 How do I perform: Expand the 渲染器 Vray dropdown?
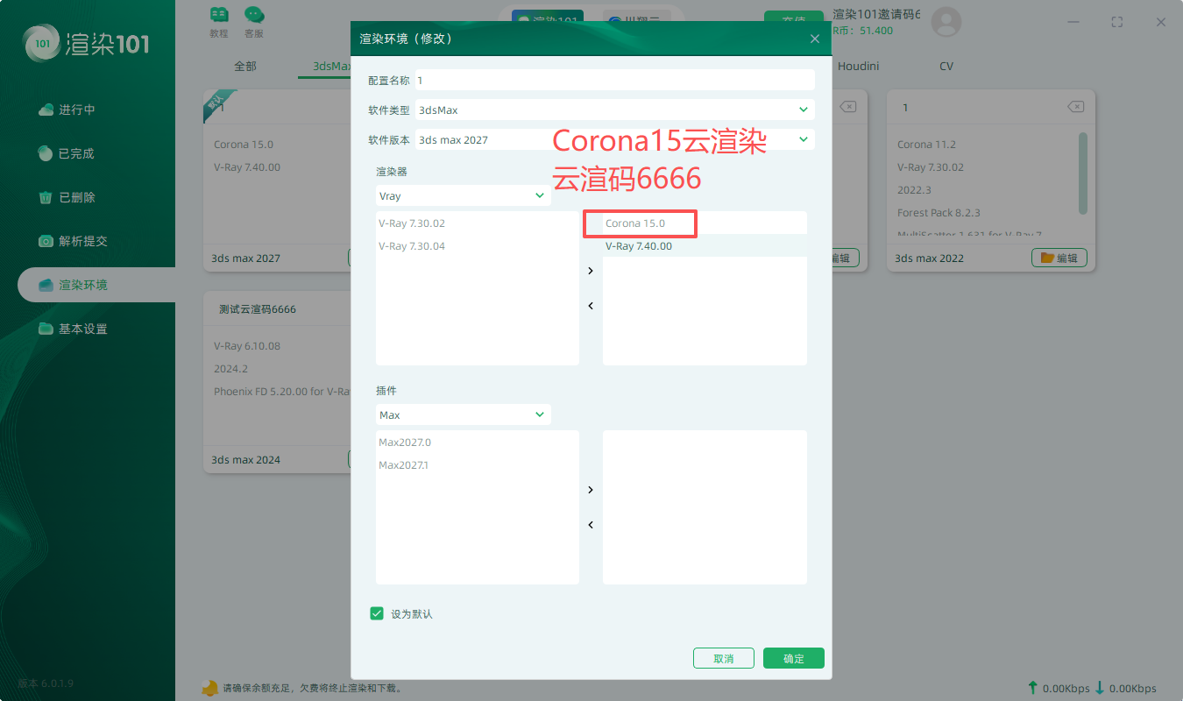point(464,195)
